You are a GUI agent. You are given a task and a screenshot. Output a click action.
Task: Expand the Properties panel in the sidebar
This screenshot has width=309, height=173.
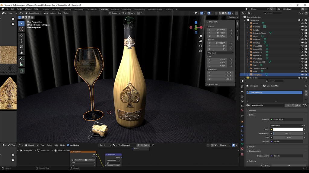click(x=213, y=84)
